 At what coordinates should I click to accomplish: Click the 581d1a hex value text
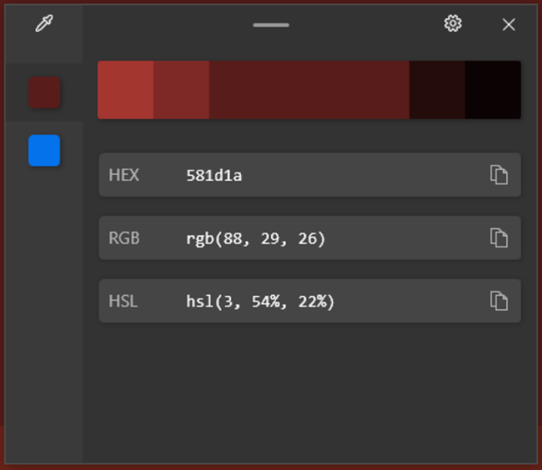pyautogui.click(x=214, y=175)
